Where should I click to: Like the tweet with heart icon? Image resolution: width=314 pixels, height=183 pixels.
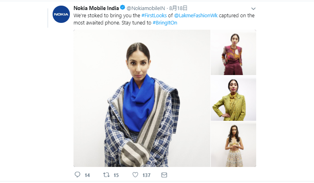point(135,175)
